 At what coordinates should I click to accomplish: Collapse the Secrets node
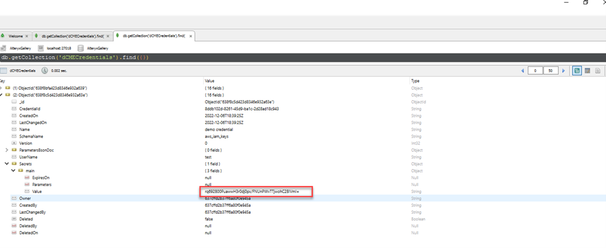[6, 164]
